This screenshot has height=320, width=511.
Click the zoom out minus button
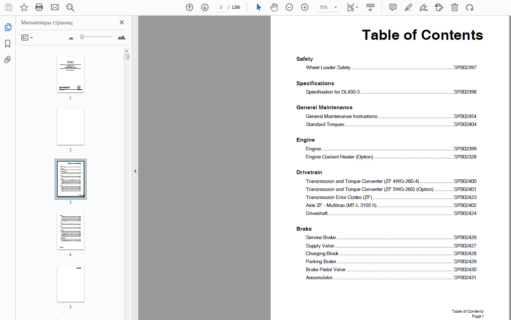click(289, 7)
